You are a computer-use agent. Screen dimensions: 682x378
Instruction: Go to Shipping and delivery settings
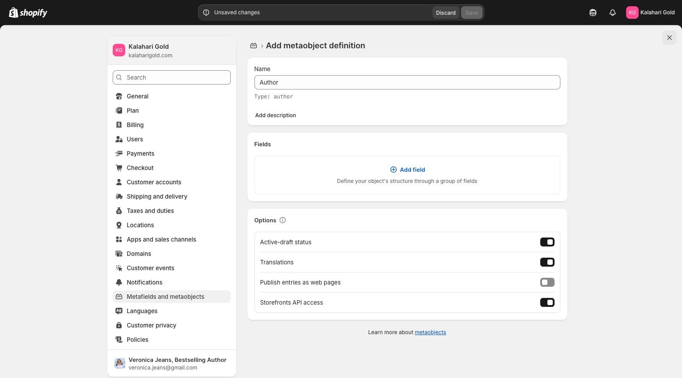[x=157, y=196]
